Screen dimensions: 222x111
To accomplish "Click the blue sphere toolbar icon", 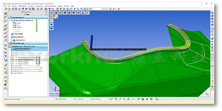I will (46, 9).
